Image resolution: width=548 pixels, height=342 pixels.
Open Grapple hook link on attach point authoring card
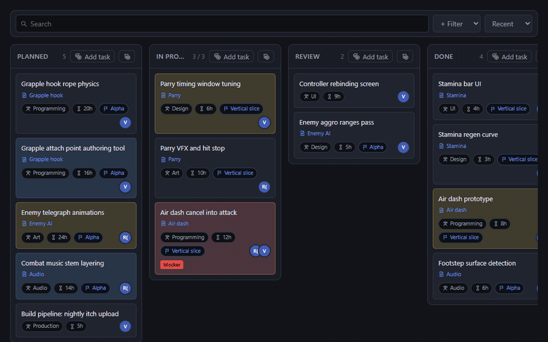pyautogui.click(x=43, y=159)
